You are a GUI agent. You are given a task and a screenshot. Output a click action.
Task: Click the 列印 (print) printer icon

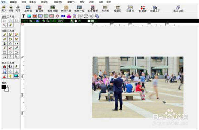(18, 9)
